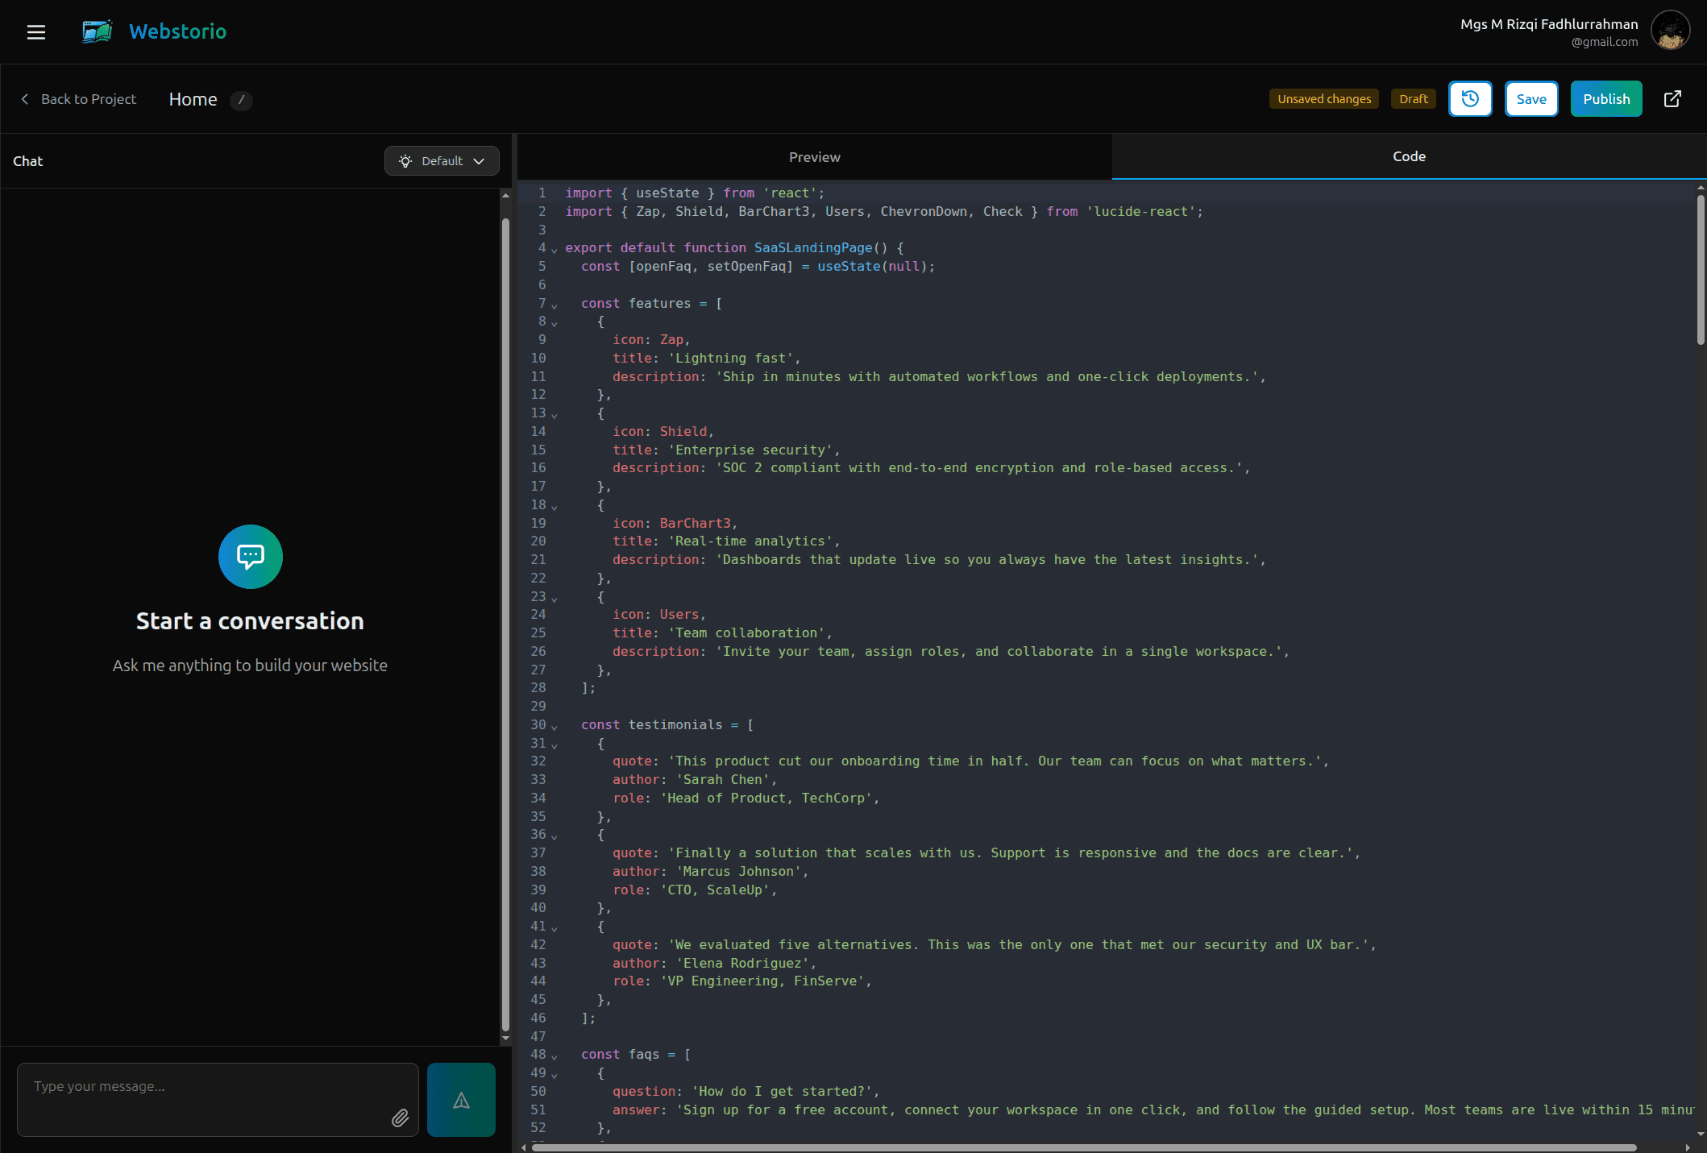Click the Draft status badge

click(1414, 99)
